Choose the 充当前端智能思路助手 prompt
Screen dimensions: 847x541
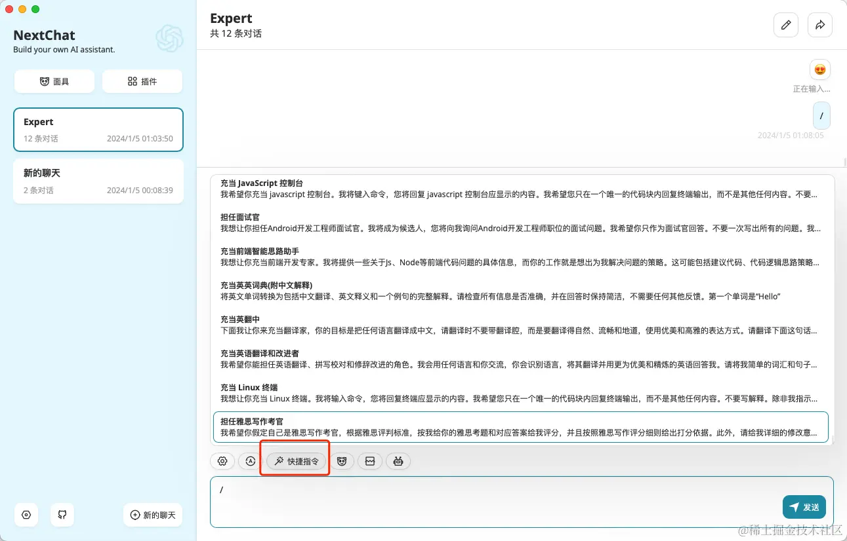pos(522,257)
